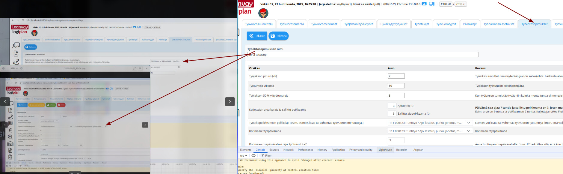Click the browser back arrow in the left window

tap(13, 20)
